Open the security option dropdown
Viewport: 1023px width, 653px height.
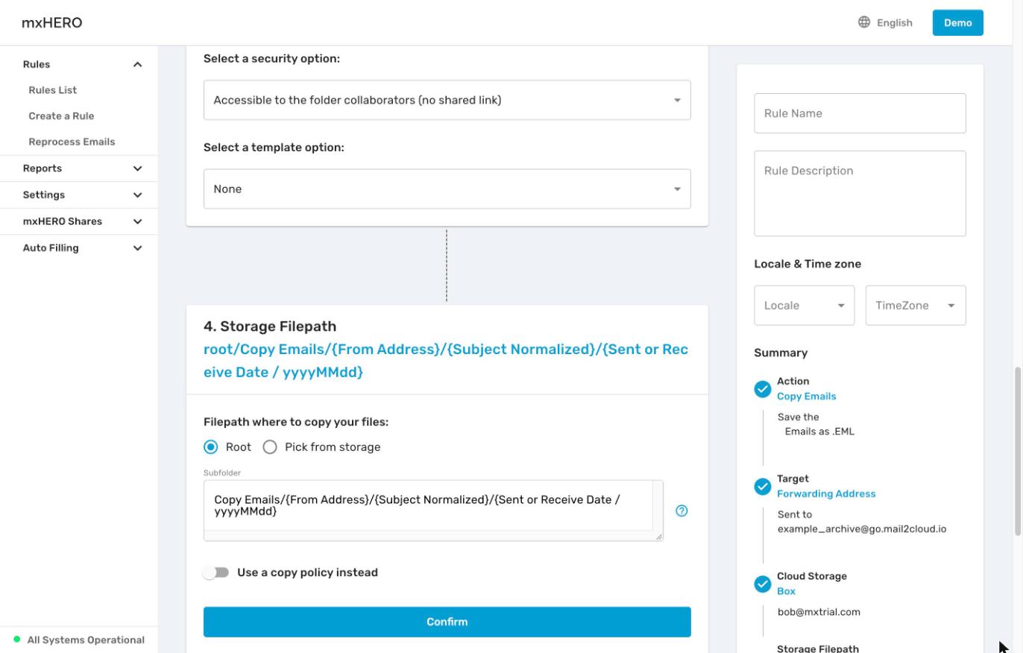click(x=447, y=100)
